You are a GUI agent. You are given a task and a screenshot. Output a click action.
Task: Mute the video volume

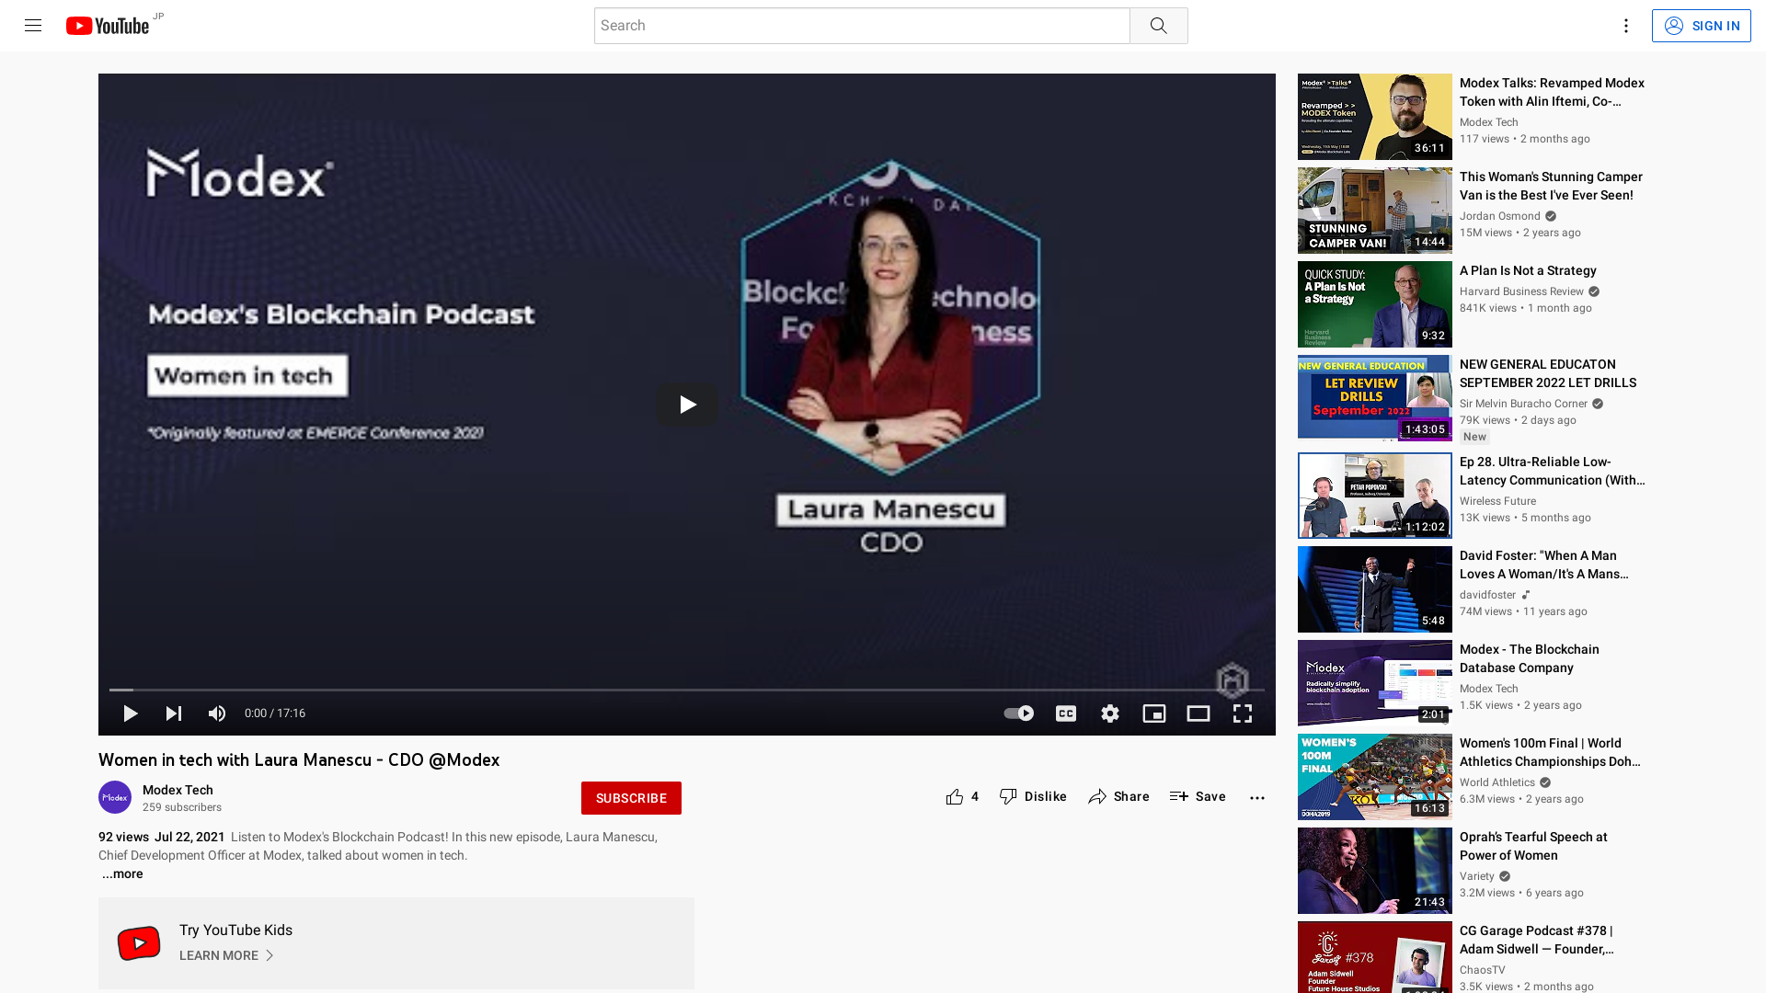tap(216, 713)
